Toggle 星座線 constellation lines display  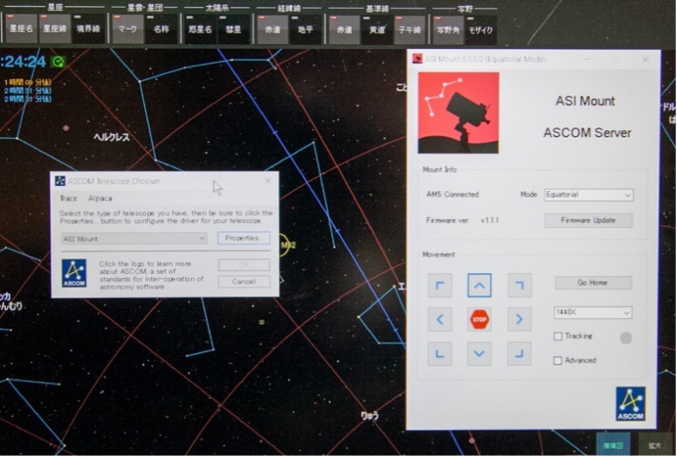[x=55, y=29]
